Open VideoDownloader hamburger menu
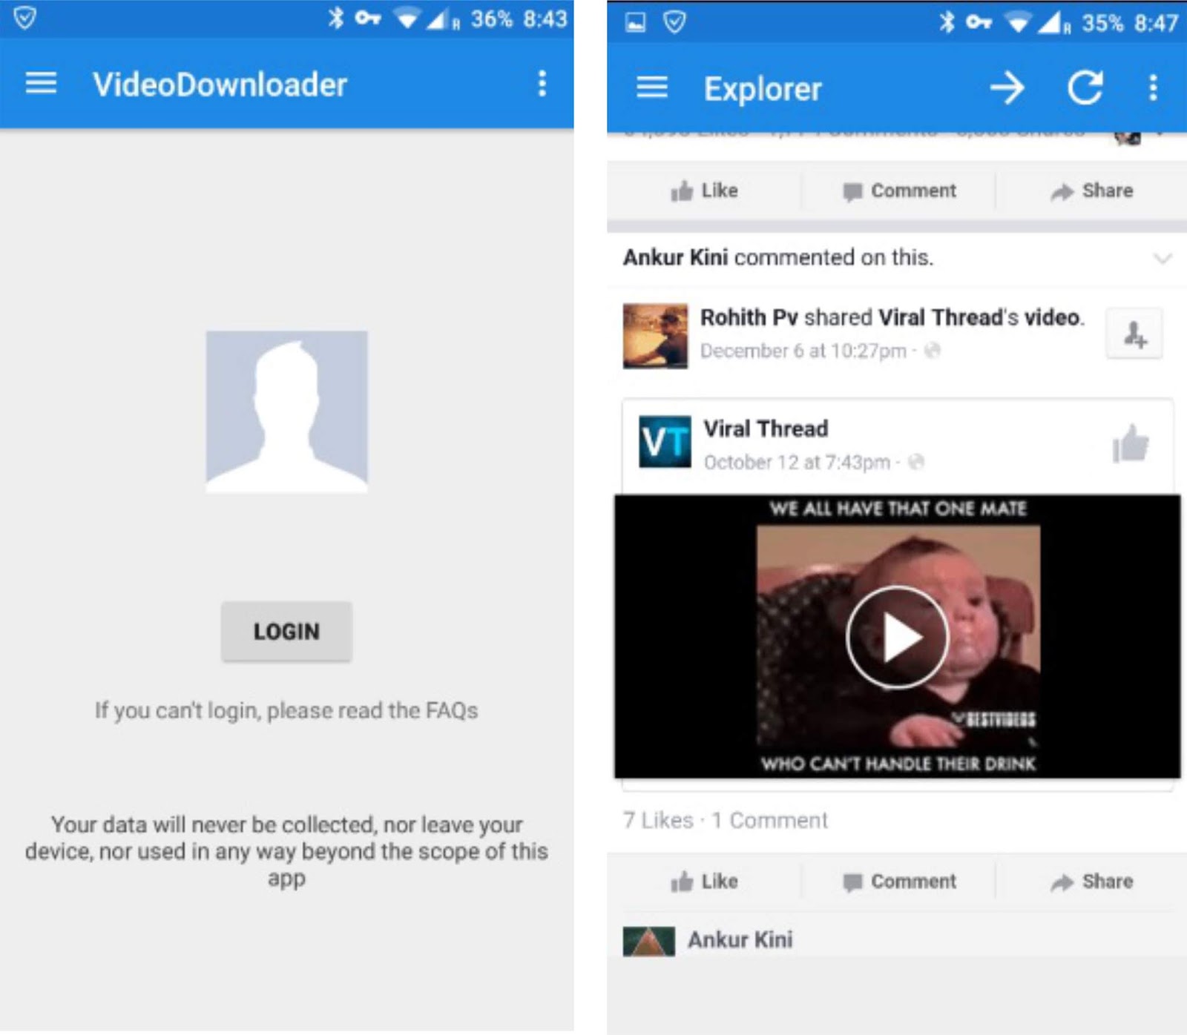This screenshot has width=1187, height=1035. click(x=41, y=83)
